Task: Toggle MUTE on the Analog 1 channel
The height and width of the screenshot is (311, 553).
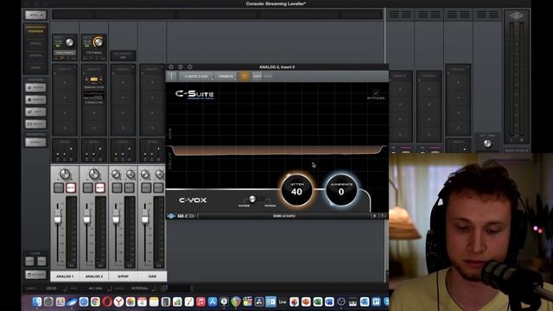Action: pos(71,187)
